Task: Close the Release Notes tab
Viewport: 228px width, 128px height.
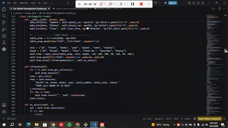Action: coord(121,9)
